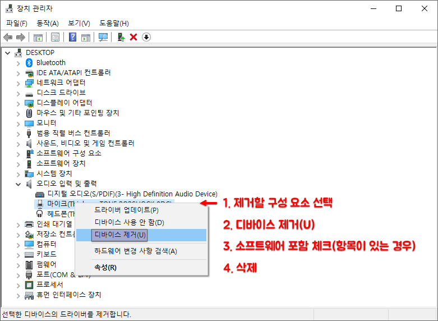Maximize the Device Manager window

[399, 8]
